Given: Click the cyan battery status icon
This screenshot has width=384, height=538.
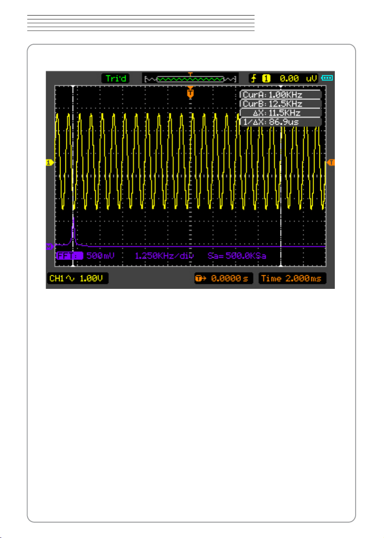Looking at the screenshot, I should tap(327, 78).
